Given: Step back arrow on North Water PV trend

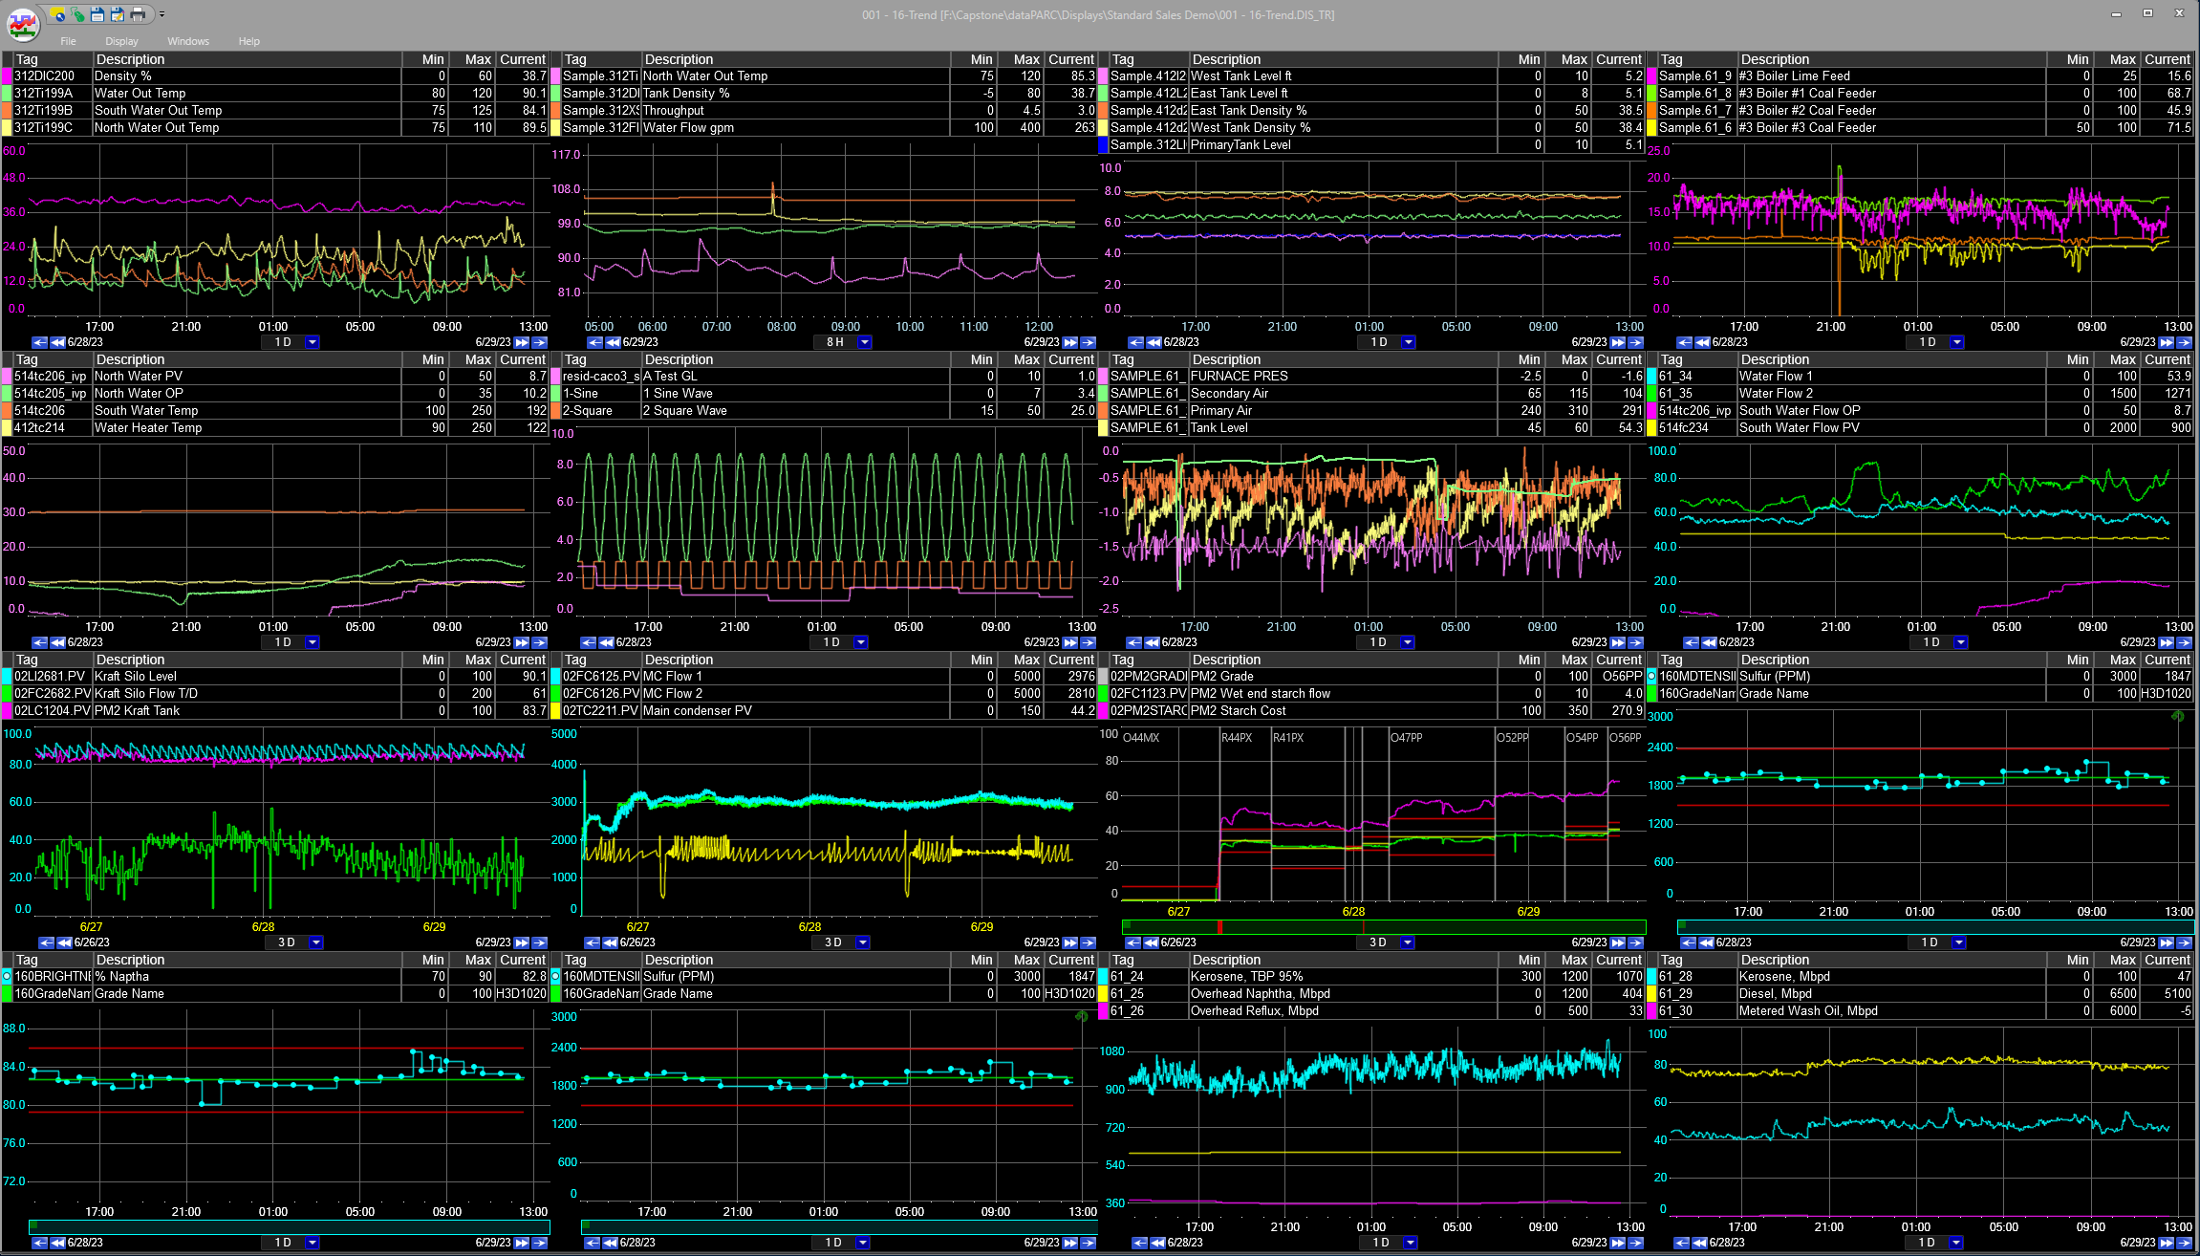Looking at the screenshot, I should 39,642.
